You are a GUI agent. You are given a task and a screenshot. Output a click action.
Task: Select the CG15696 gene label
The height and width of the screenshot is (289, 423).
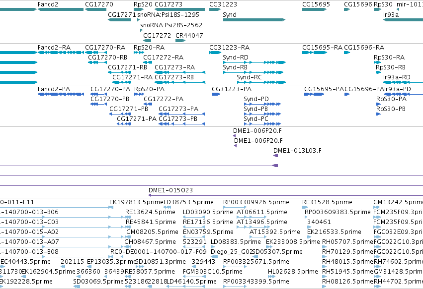pyautogui.click(x=358, y=4)
